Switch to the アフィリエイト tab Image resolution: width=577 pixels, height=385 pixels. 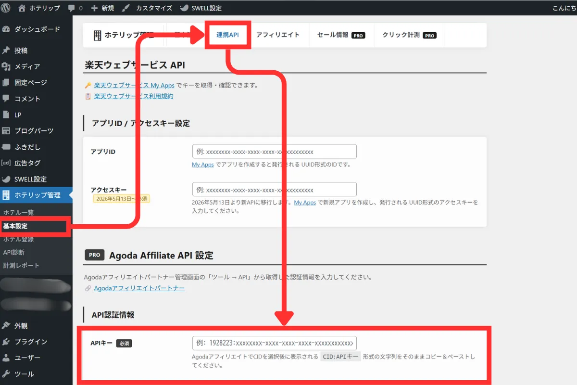[278, 35]
